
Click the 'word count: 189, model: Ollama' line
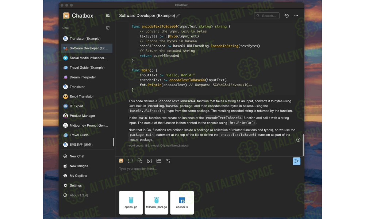click(x=158, y=146)
